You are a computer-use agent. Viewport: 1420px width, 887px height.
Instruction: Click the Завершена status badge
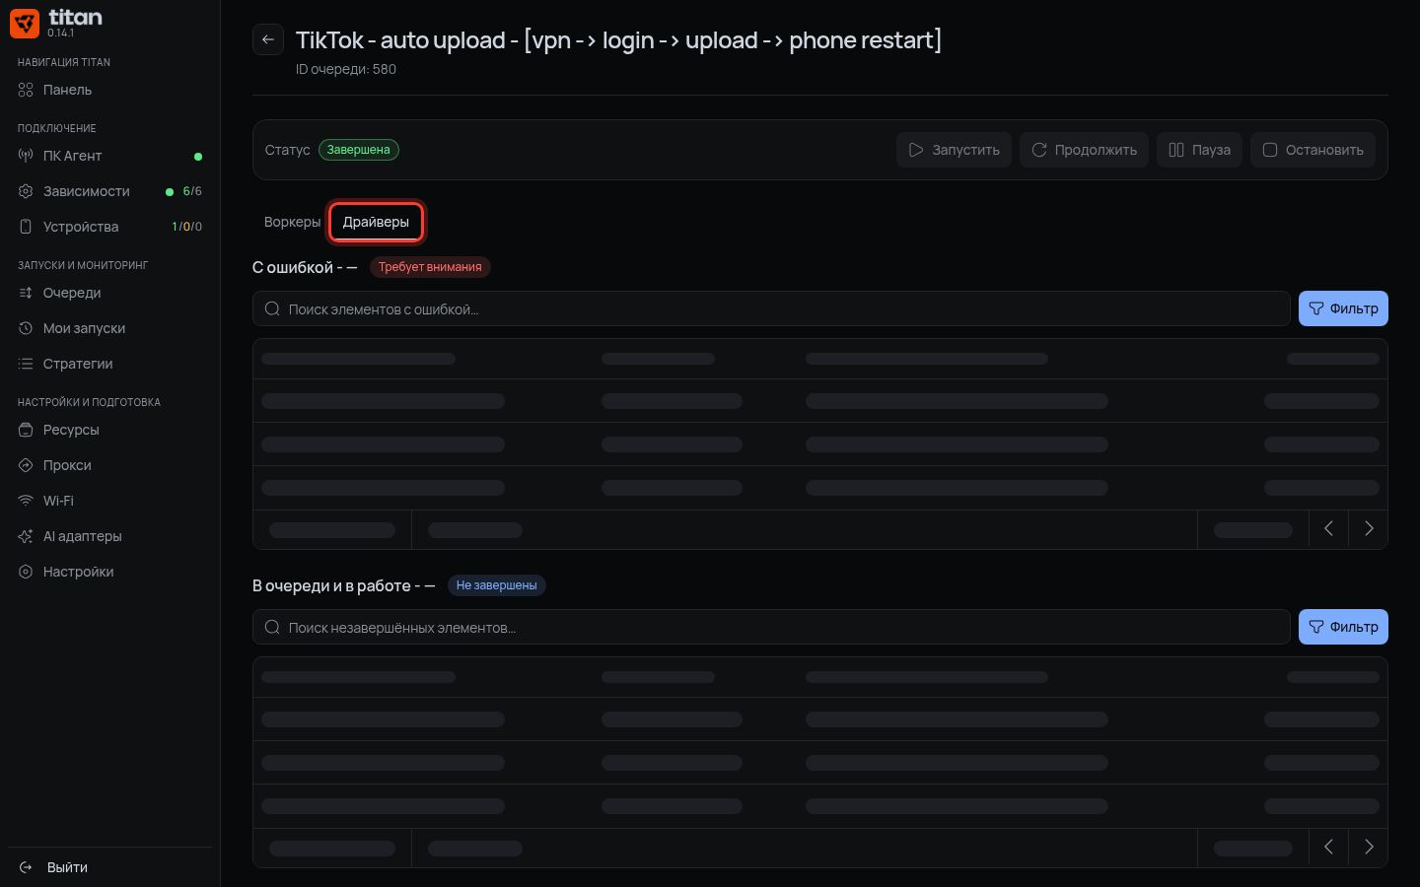[359, 150]
